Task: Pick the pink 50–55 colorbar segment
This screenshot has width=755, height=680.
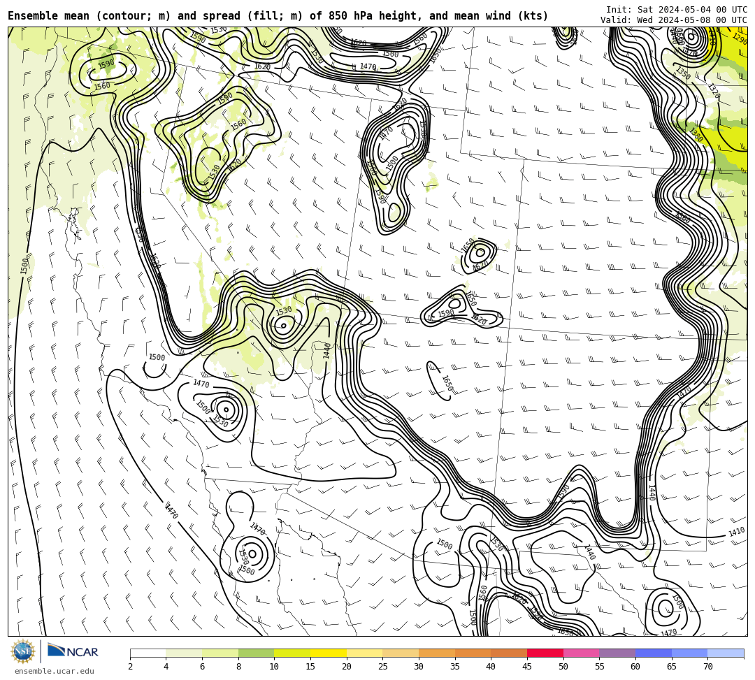Action: point(581,653)
